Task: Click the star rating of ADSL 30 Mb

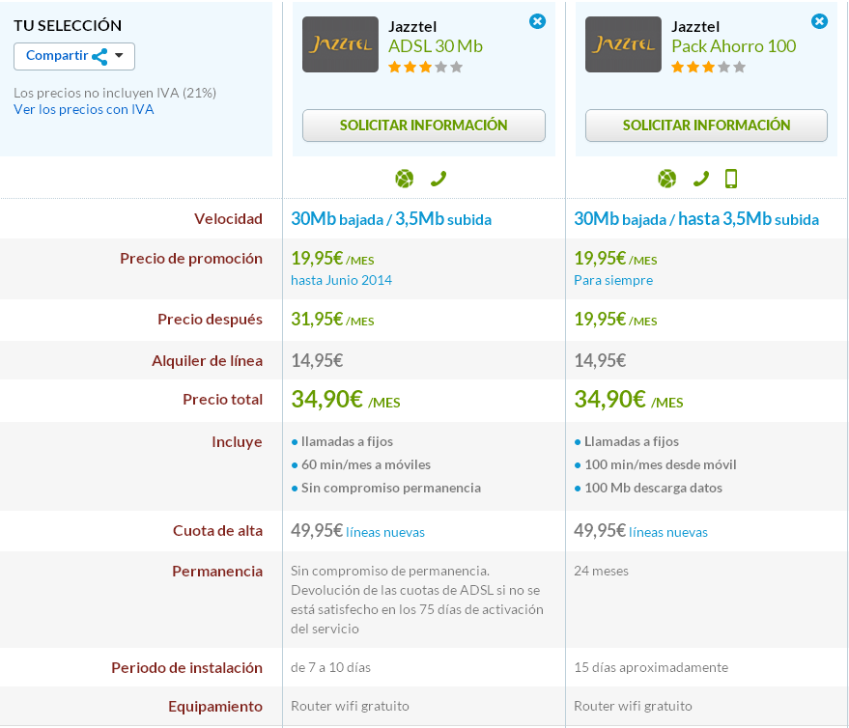Action: coord(426,68)
